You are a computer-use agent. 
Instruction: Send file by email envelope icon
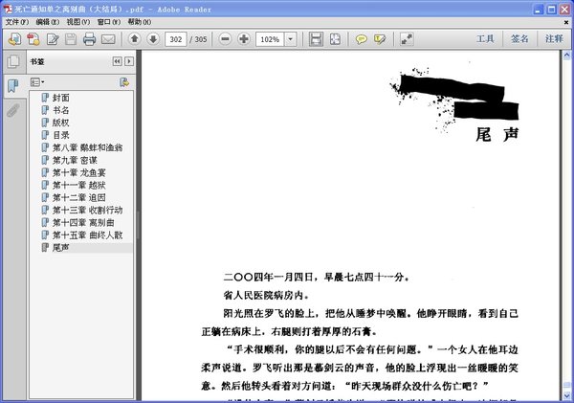[x=108, y=39]
